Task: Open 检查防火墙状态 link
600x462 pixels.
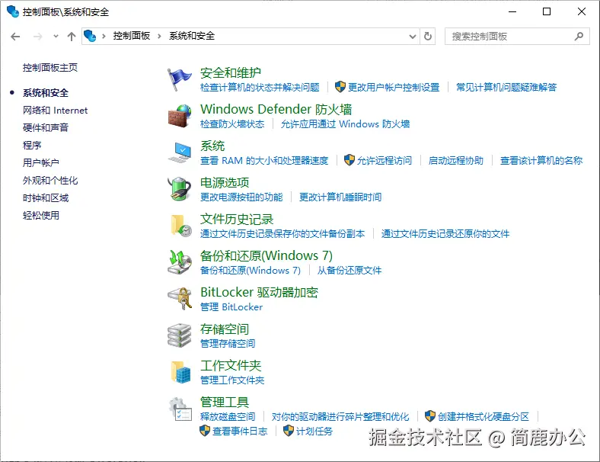Action: [232, 124]
